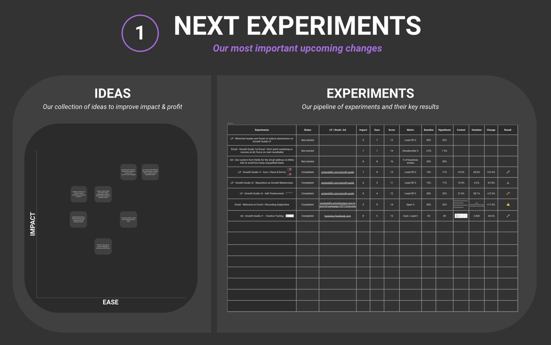Open pirateskills.com/growth-guide link in Growth Guide v1 row
This screenshot has height=345, width=551.
tap(338, 172)
